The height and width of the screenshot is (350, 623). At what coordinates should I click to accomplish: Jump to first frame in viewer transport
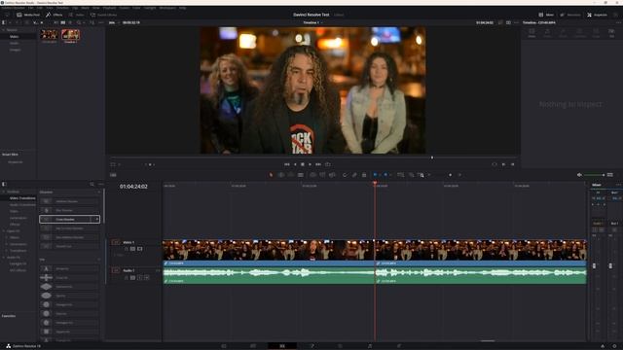[x=287, y=164]
